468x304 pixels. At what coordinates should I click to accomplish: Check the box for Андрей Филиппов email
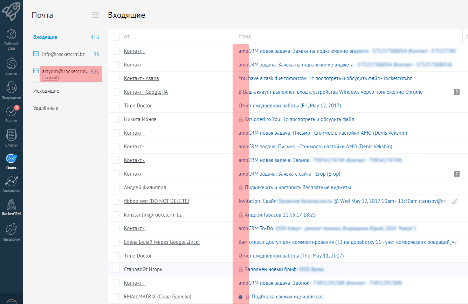(x=116, y=188)
